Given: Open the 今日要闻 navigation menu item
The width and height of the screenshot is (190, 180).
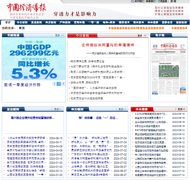Looking at the screenshot, I should [x=22, y=22].
